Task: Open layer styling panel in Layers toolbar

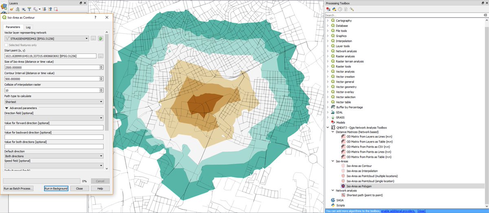Action: coord(12,9)
